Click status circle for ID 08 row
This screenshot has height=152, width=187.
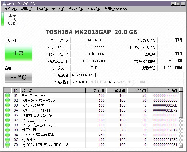8,125
